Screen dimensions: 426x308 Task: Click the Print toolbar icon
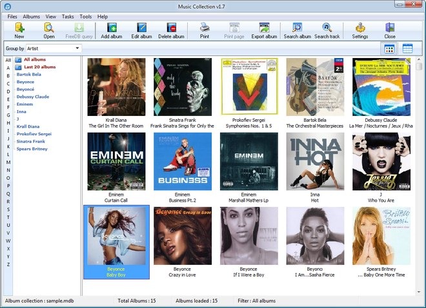tap(205, 30)
